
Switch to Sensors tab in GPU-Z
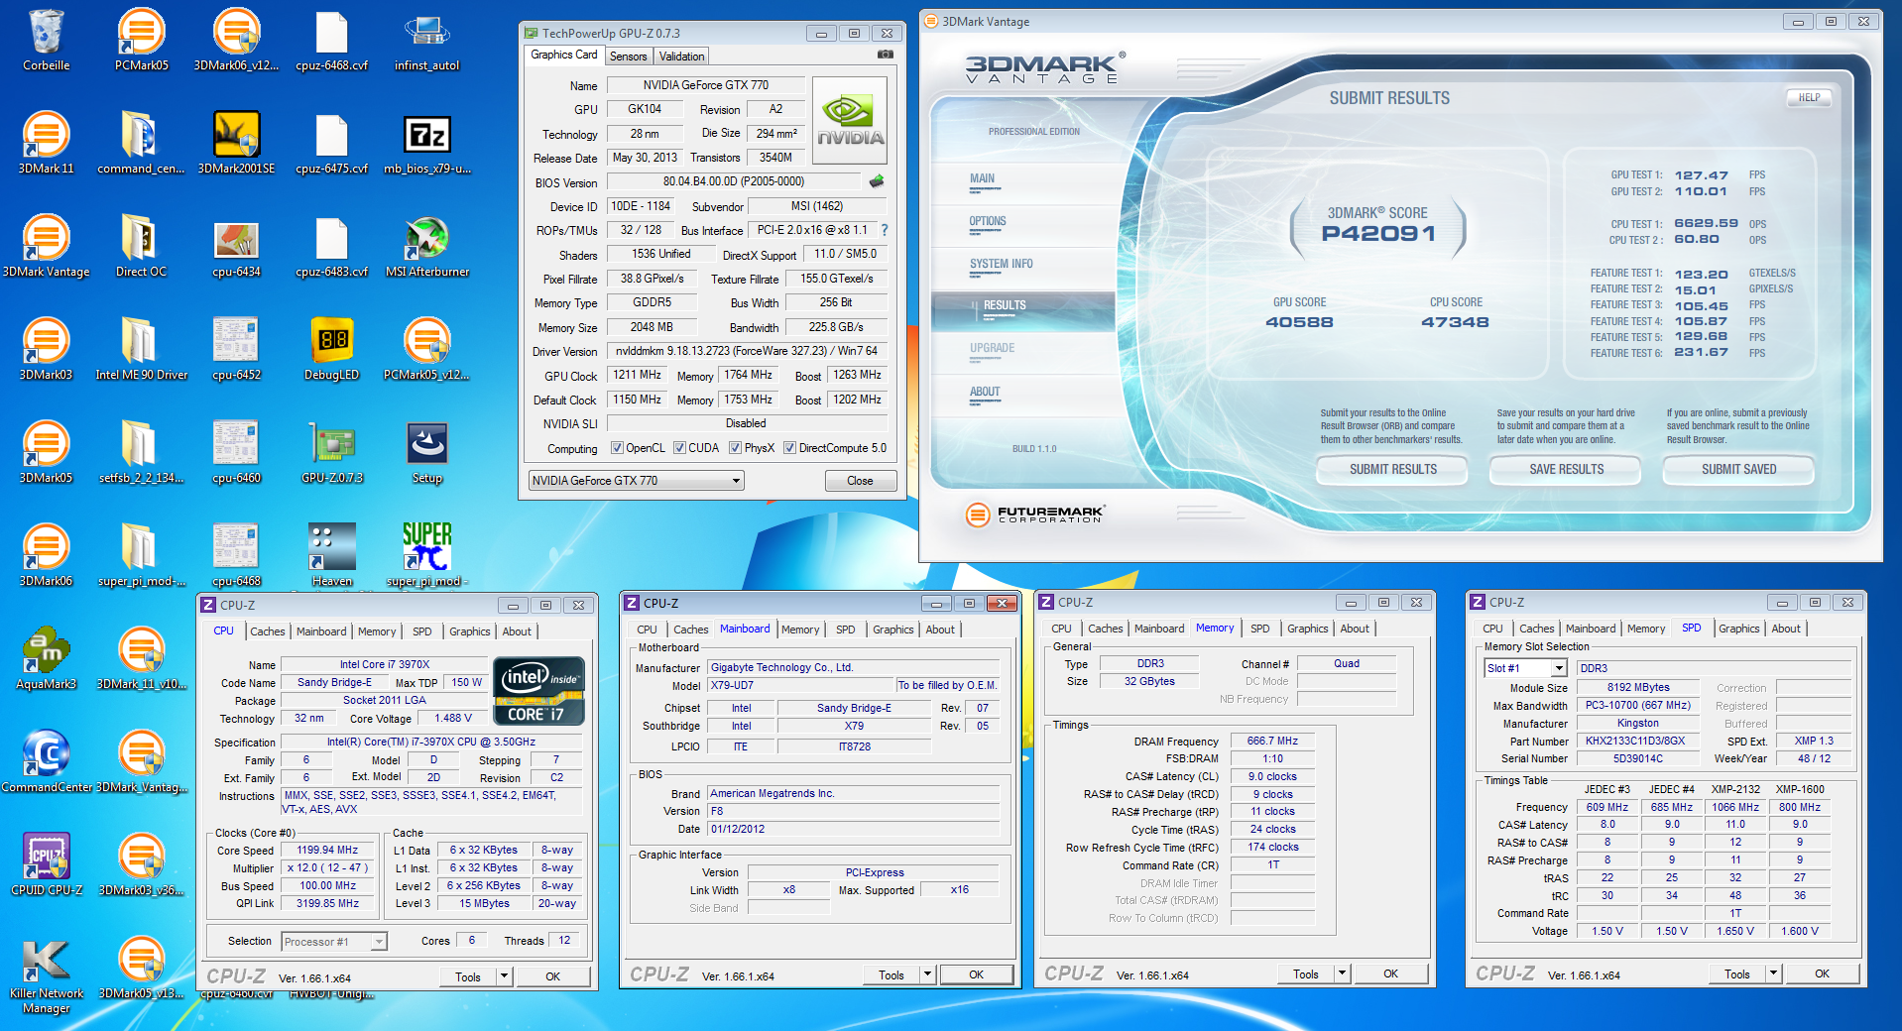628,57
